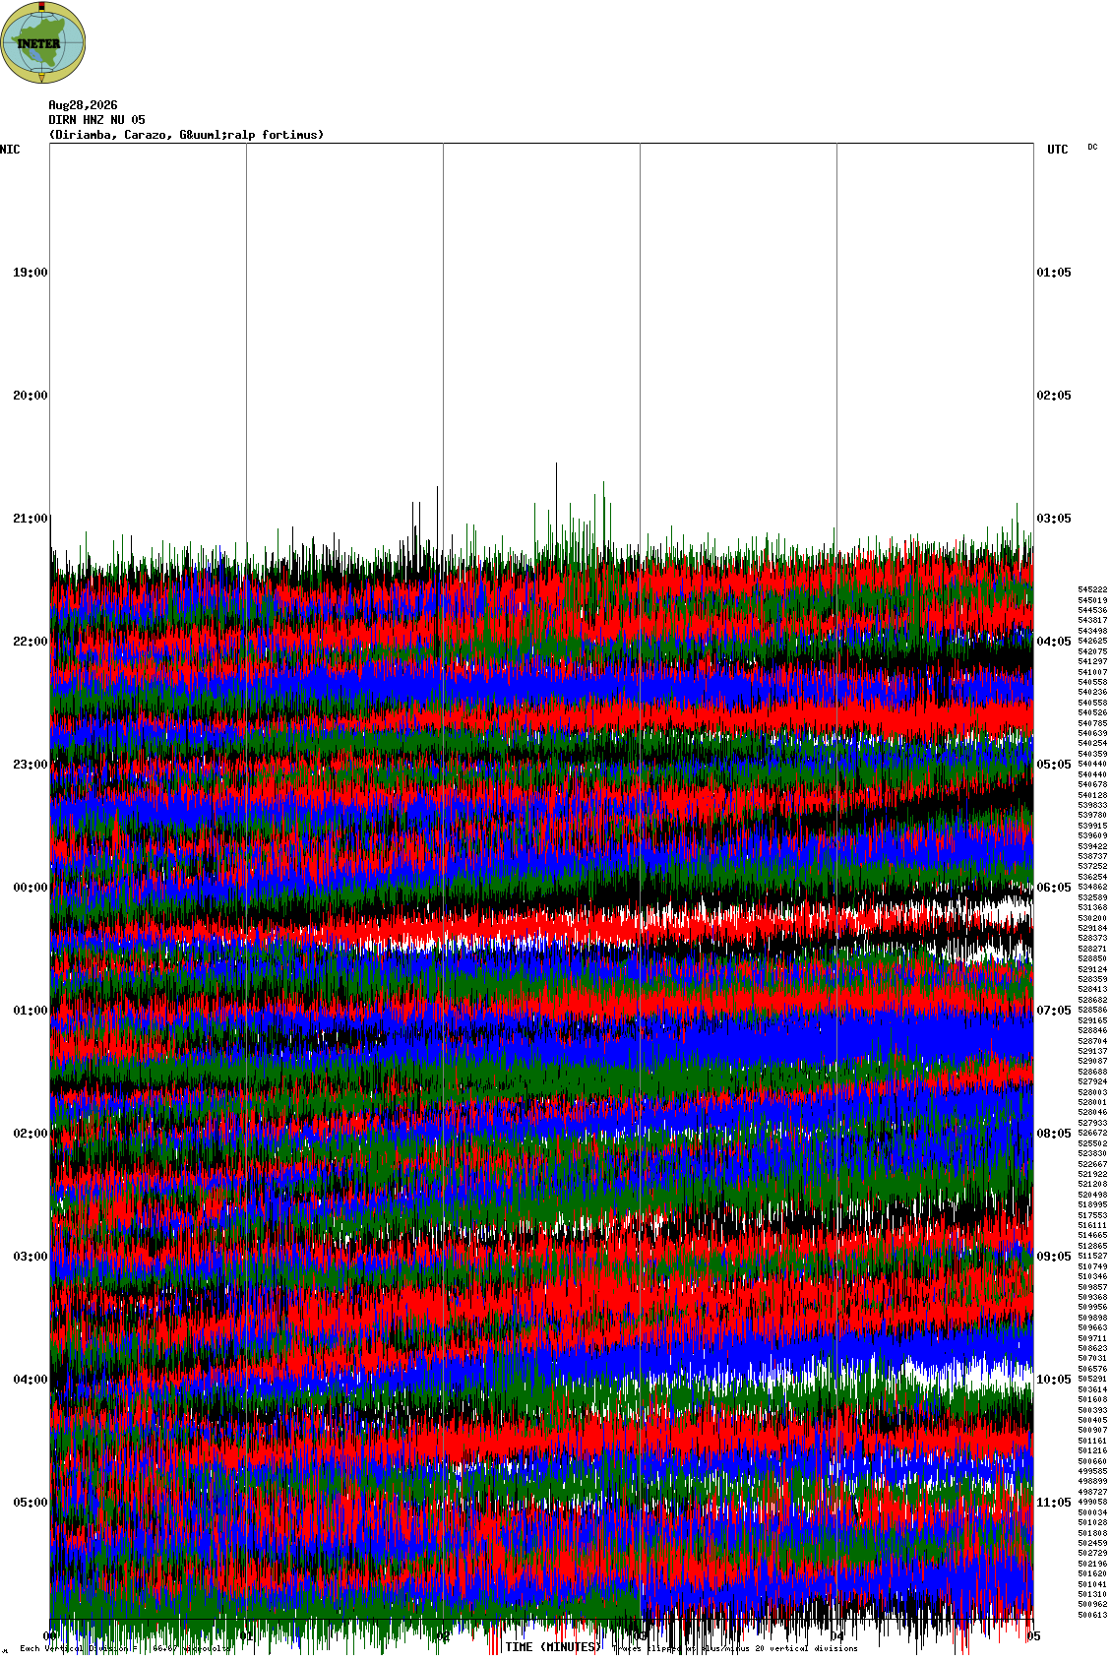The height and width of the screenshot is (1662, 1112).
Task: Click the 11:05 UTC time label
Action: click(x=1054, y=1503)
